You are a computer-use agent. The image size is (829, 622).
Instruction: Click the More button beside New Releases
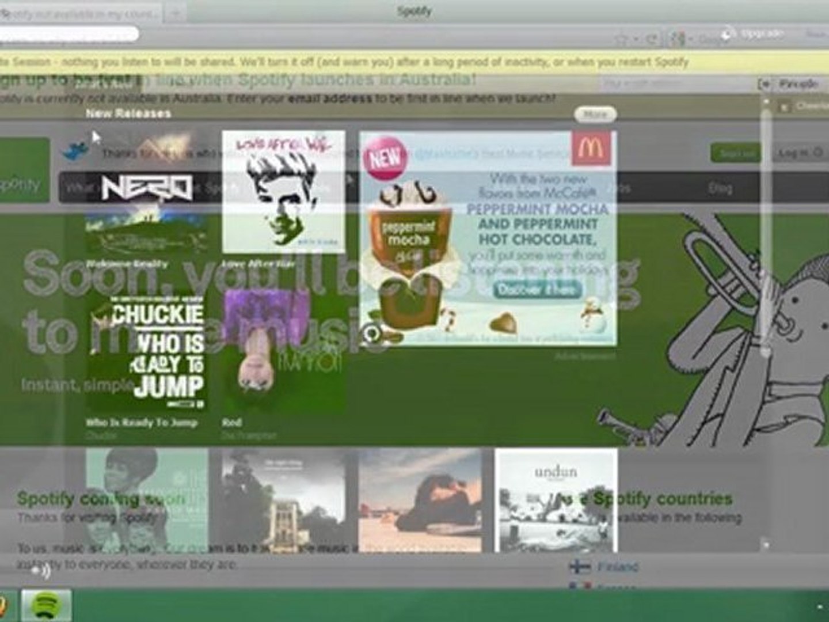[595, 114]
